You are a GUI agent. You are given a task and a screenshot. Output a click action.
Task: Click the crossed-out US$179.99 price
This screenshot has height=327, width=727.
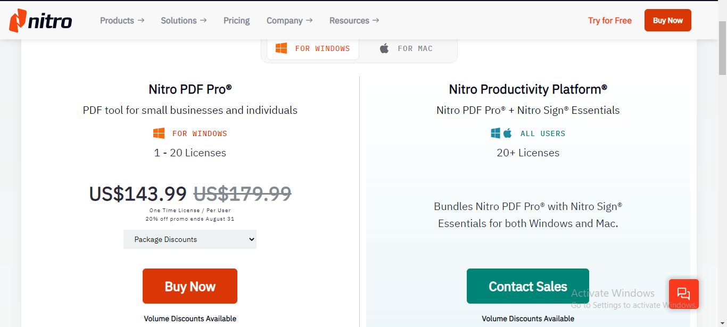pyautogui.click(x=242, y=194)
